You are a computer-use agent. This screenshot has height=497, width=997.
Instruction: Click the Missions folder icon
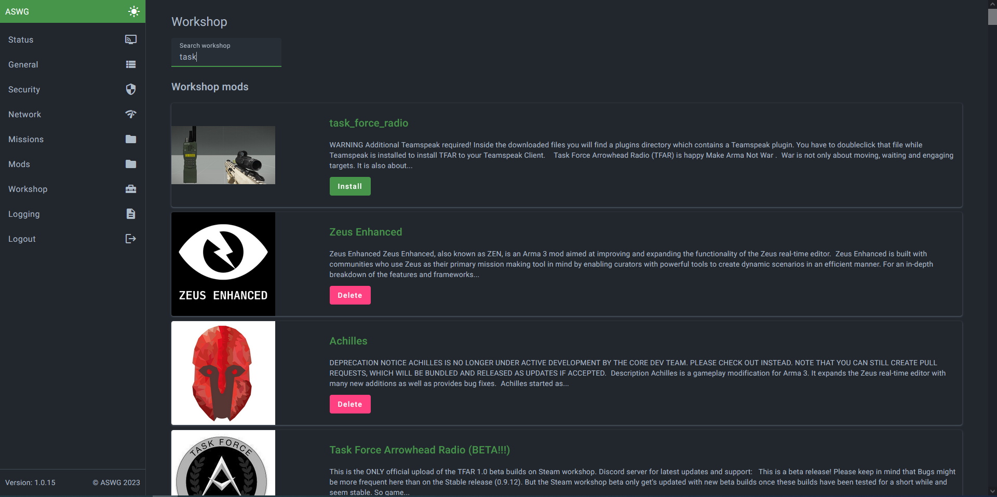(131, 139)
